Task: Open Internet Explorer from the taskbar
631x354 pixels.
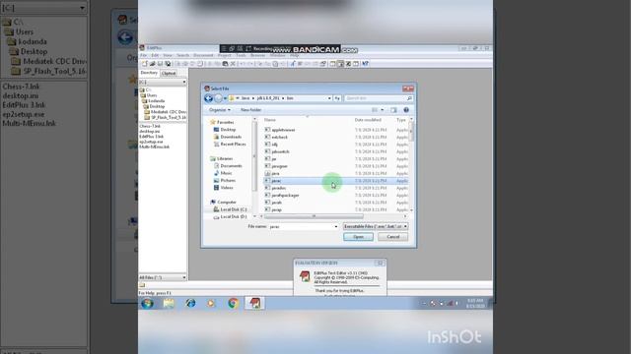Action: click(x=190, y=303)
